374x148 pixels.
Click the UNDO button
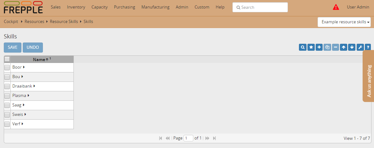(x=33, y=47)
